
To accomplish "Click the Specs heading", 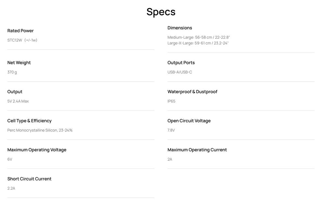I will (x=161, y=12).
